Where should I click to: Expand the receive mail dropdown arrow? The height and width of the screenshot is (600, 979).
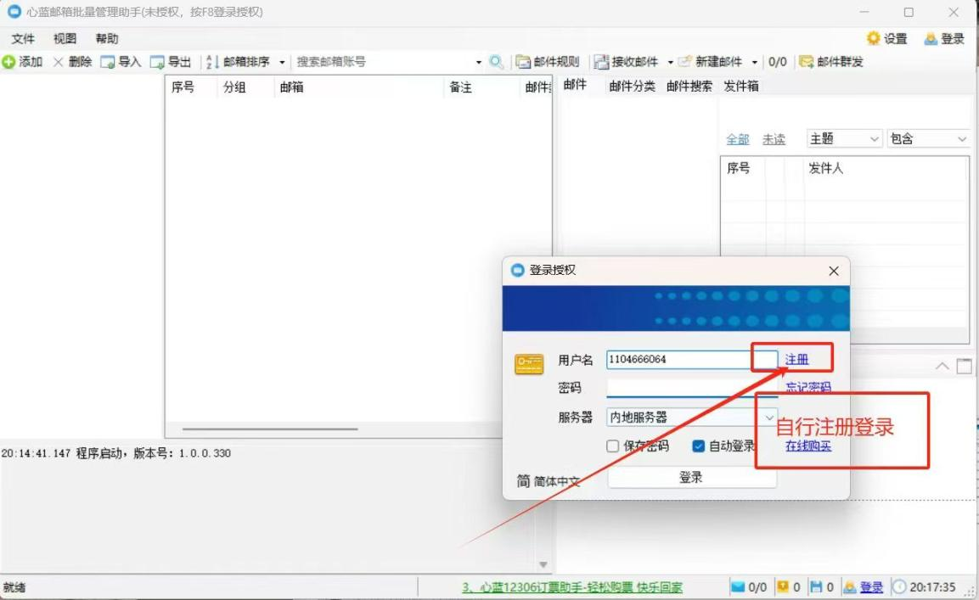tap(670, 63)
